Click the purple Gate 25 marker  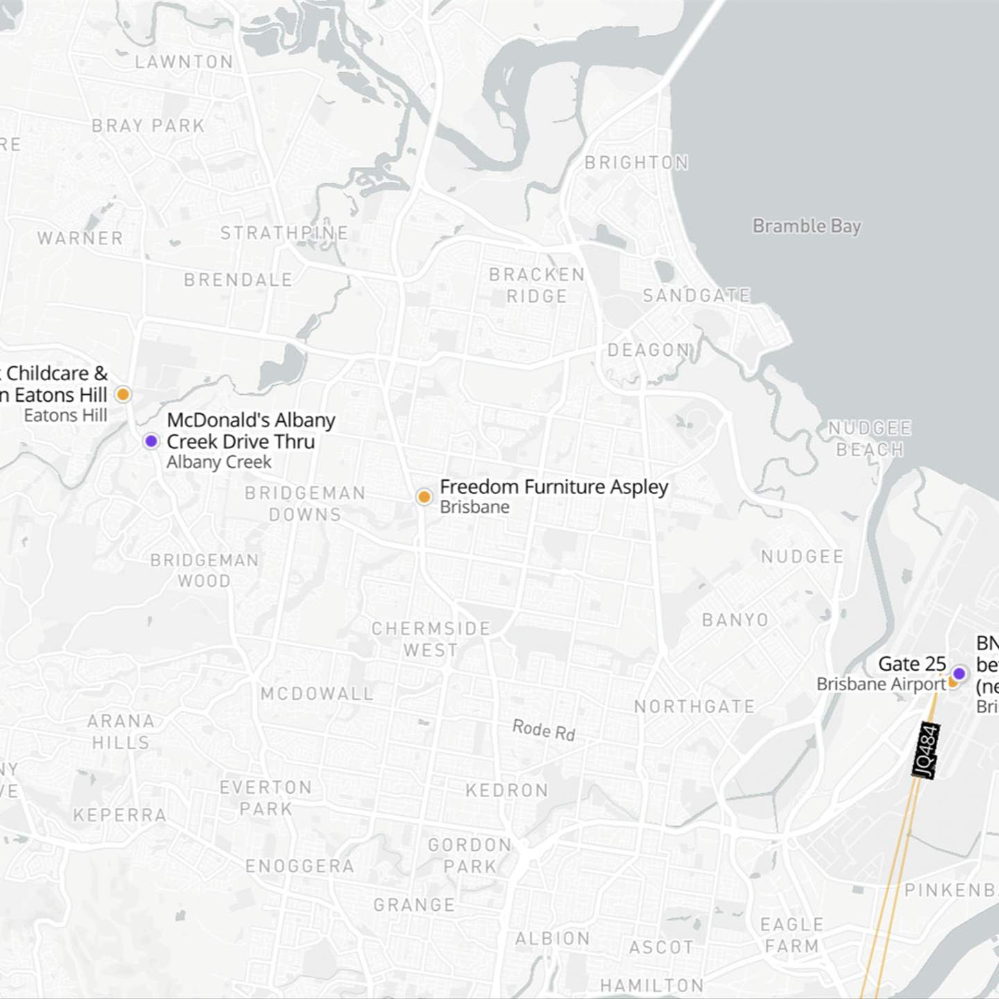[959, 673]
